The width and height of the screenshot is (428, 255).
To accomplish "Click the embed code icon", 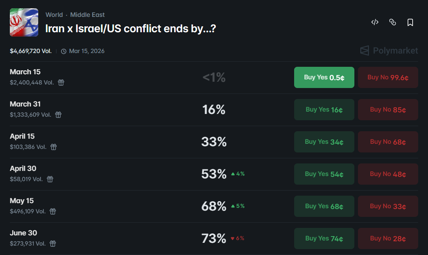I will [x=375, y=22].
